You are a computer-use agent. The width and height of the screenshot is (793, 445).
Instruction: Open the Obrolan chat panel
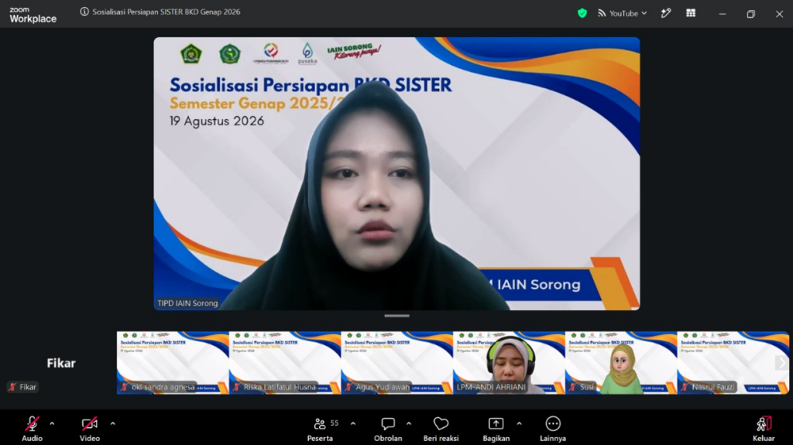tap(388, 428)
